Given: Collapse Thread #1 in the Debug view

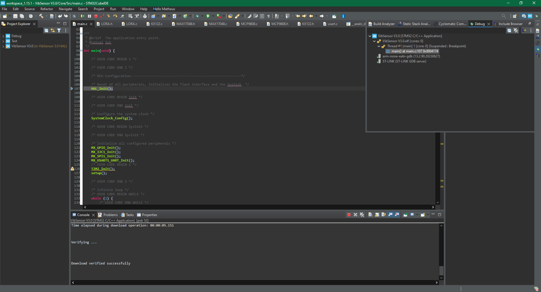Looking at the screenshot, I should pos(379,46).
